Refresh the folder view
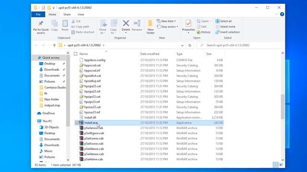Screen dimensions: 307x172 190,45
